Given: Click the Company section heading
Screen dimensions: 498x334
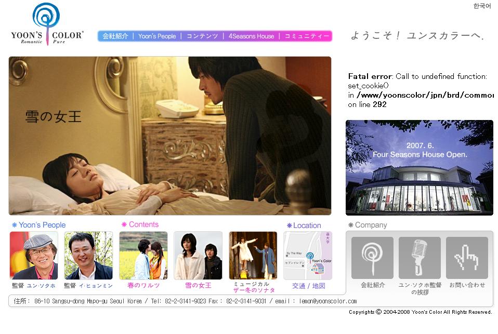Looking at the screenshot, I should 368,225.
